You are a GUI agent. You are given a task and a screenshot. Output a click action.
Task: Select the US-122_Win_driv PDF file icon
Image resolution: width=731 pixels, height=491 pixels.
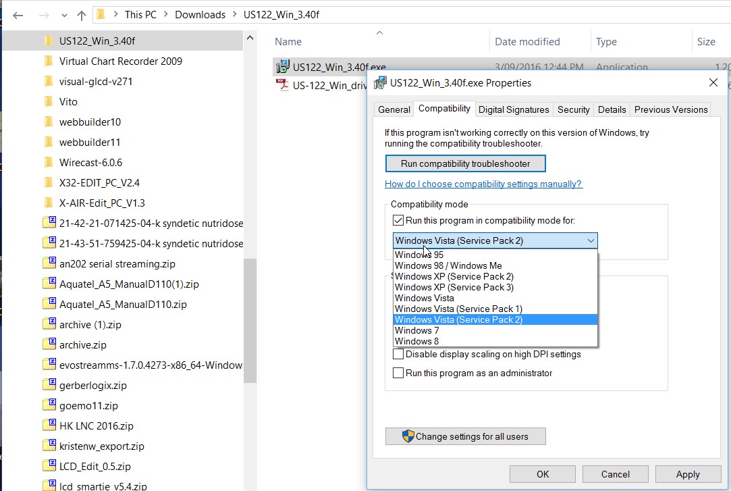click(283, 85)
